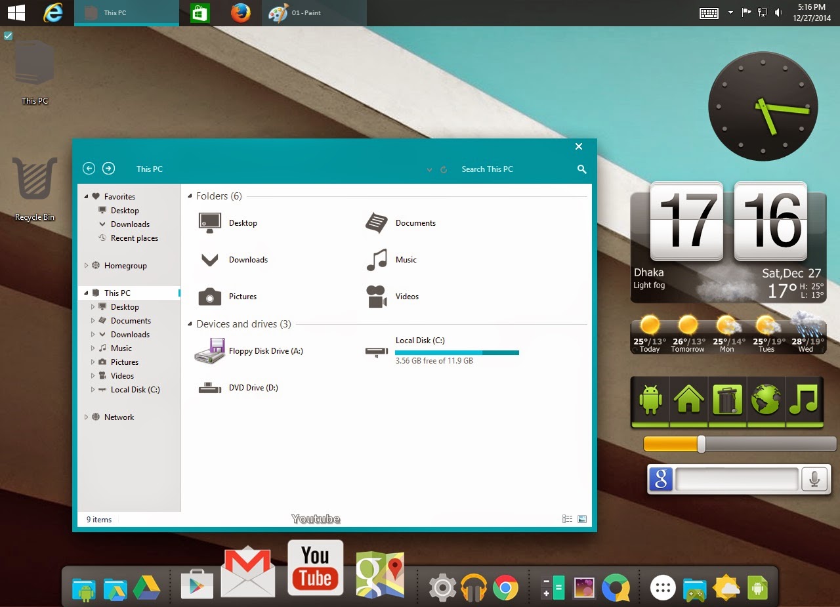Collapse the Devices and drives group
The width and height of the screenshot is (840, 607).
coord(190,324)
